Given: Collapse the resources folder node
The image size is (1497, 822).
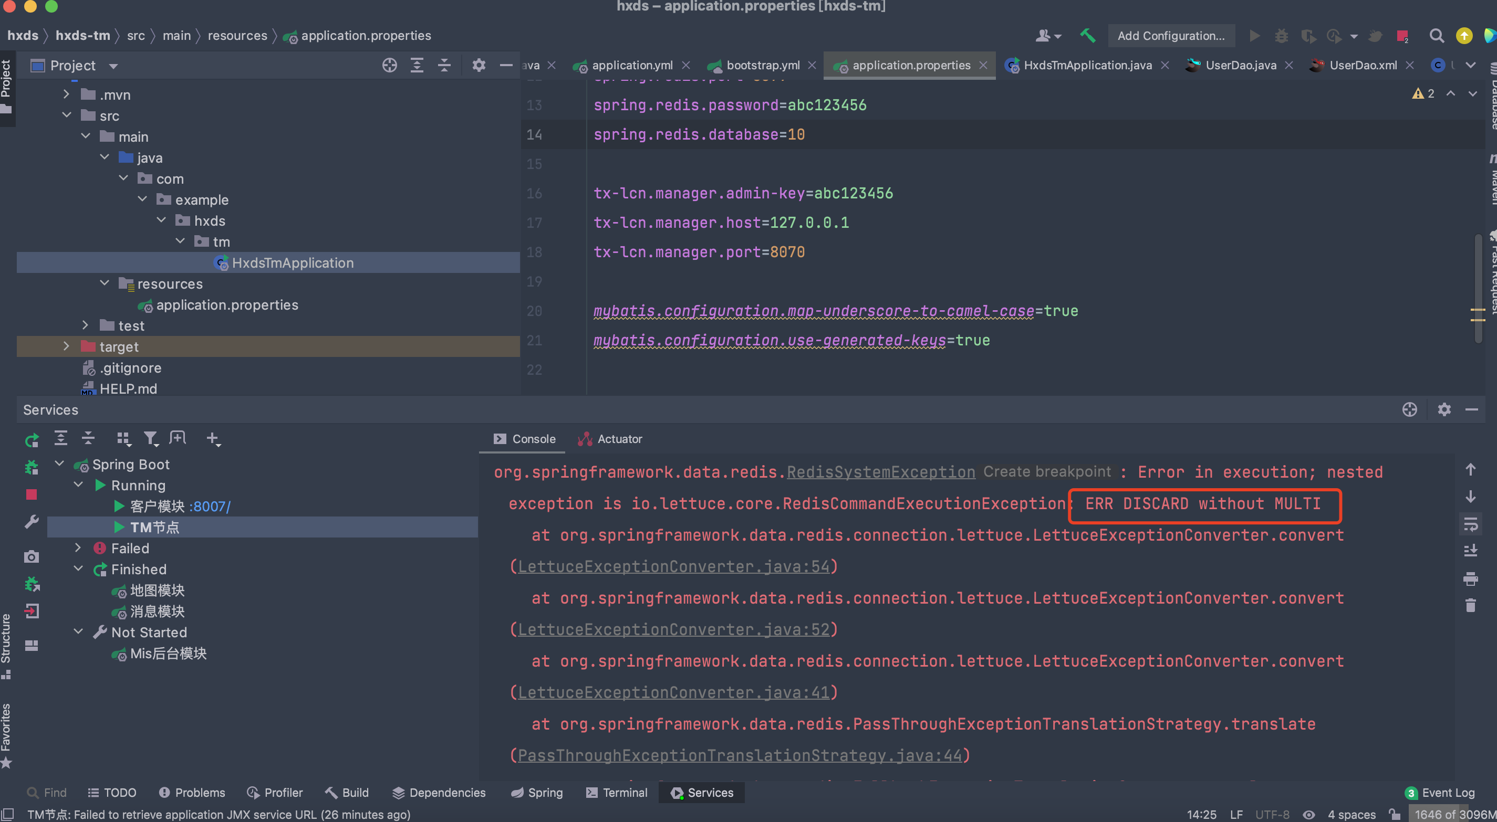Looking at the screenshot, I should (x=105, y=283).
